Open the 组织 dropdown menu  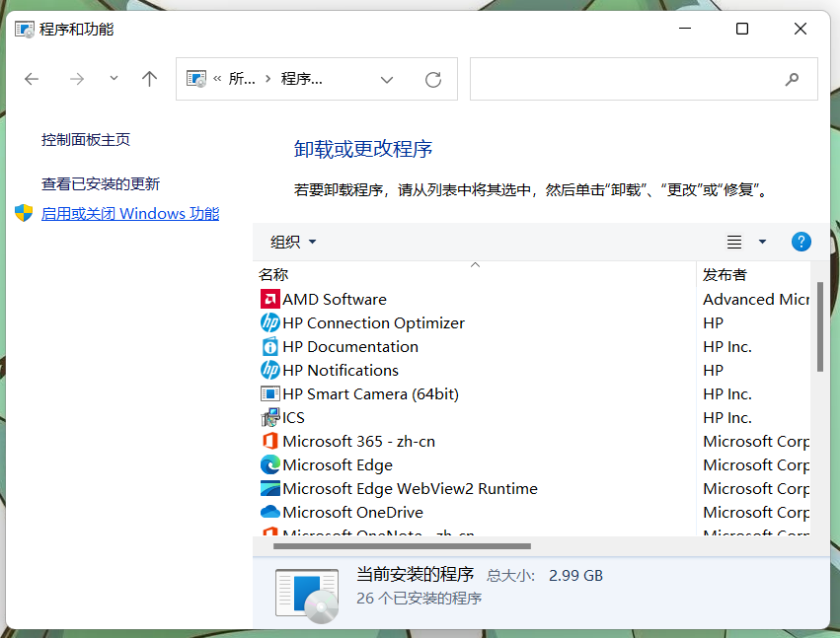(x=293, y=242)
